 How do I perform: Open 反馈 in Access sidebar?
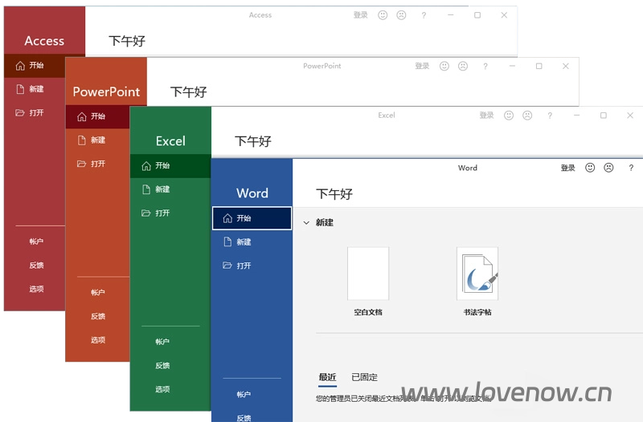36,266
